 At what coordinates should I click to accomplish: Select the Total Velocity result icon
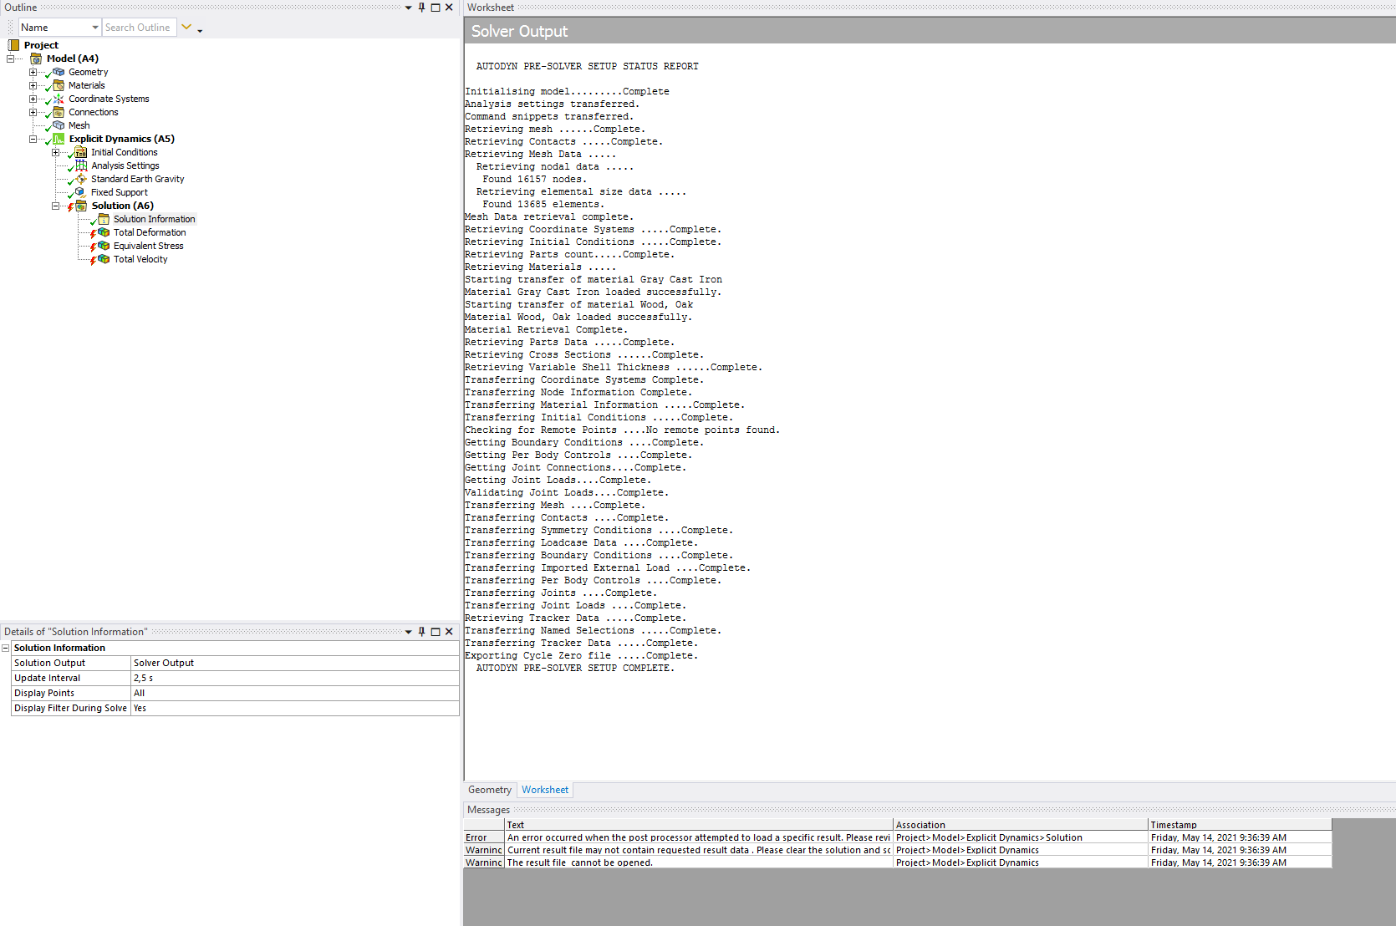click(x=104, y=259)
